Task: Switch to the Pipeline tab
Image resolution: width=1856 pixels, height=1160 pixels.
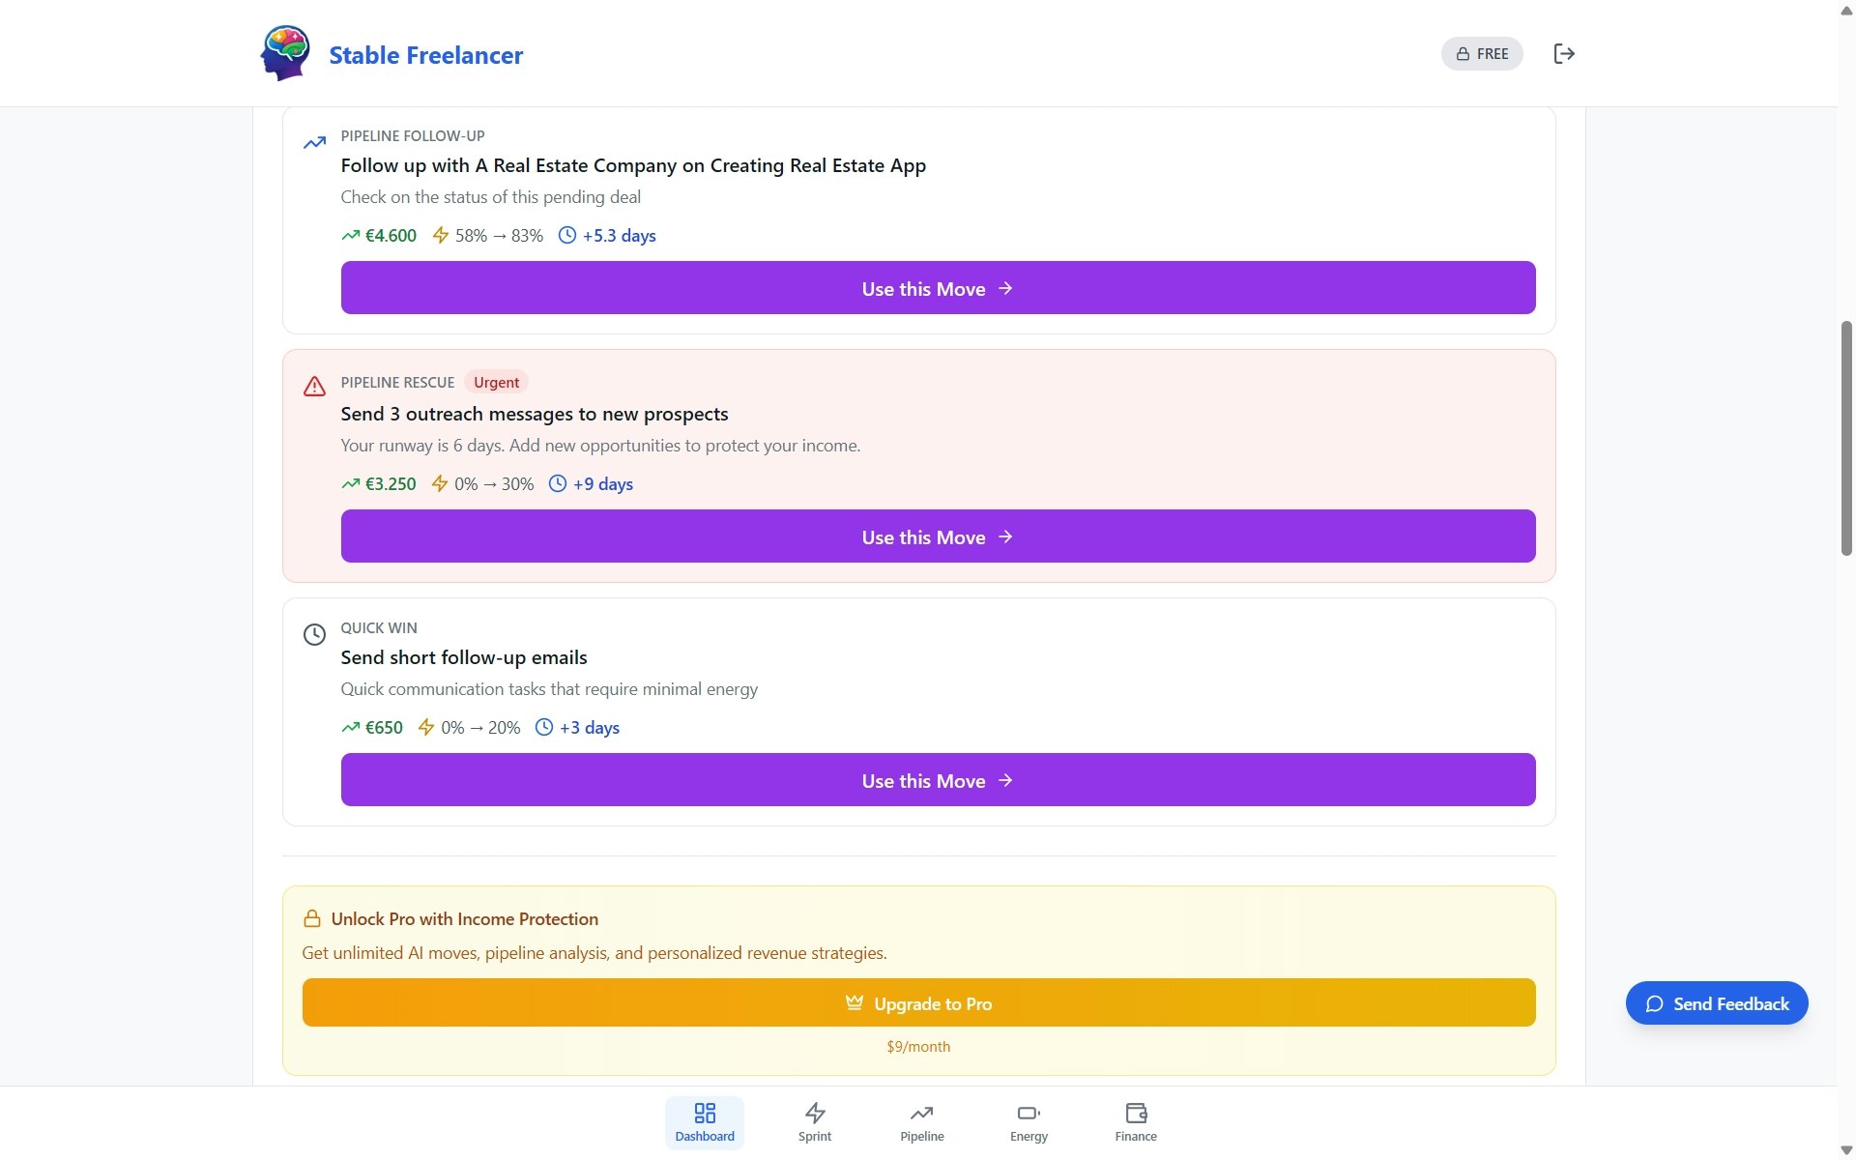Action: pos(921,1122)
